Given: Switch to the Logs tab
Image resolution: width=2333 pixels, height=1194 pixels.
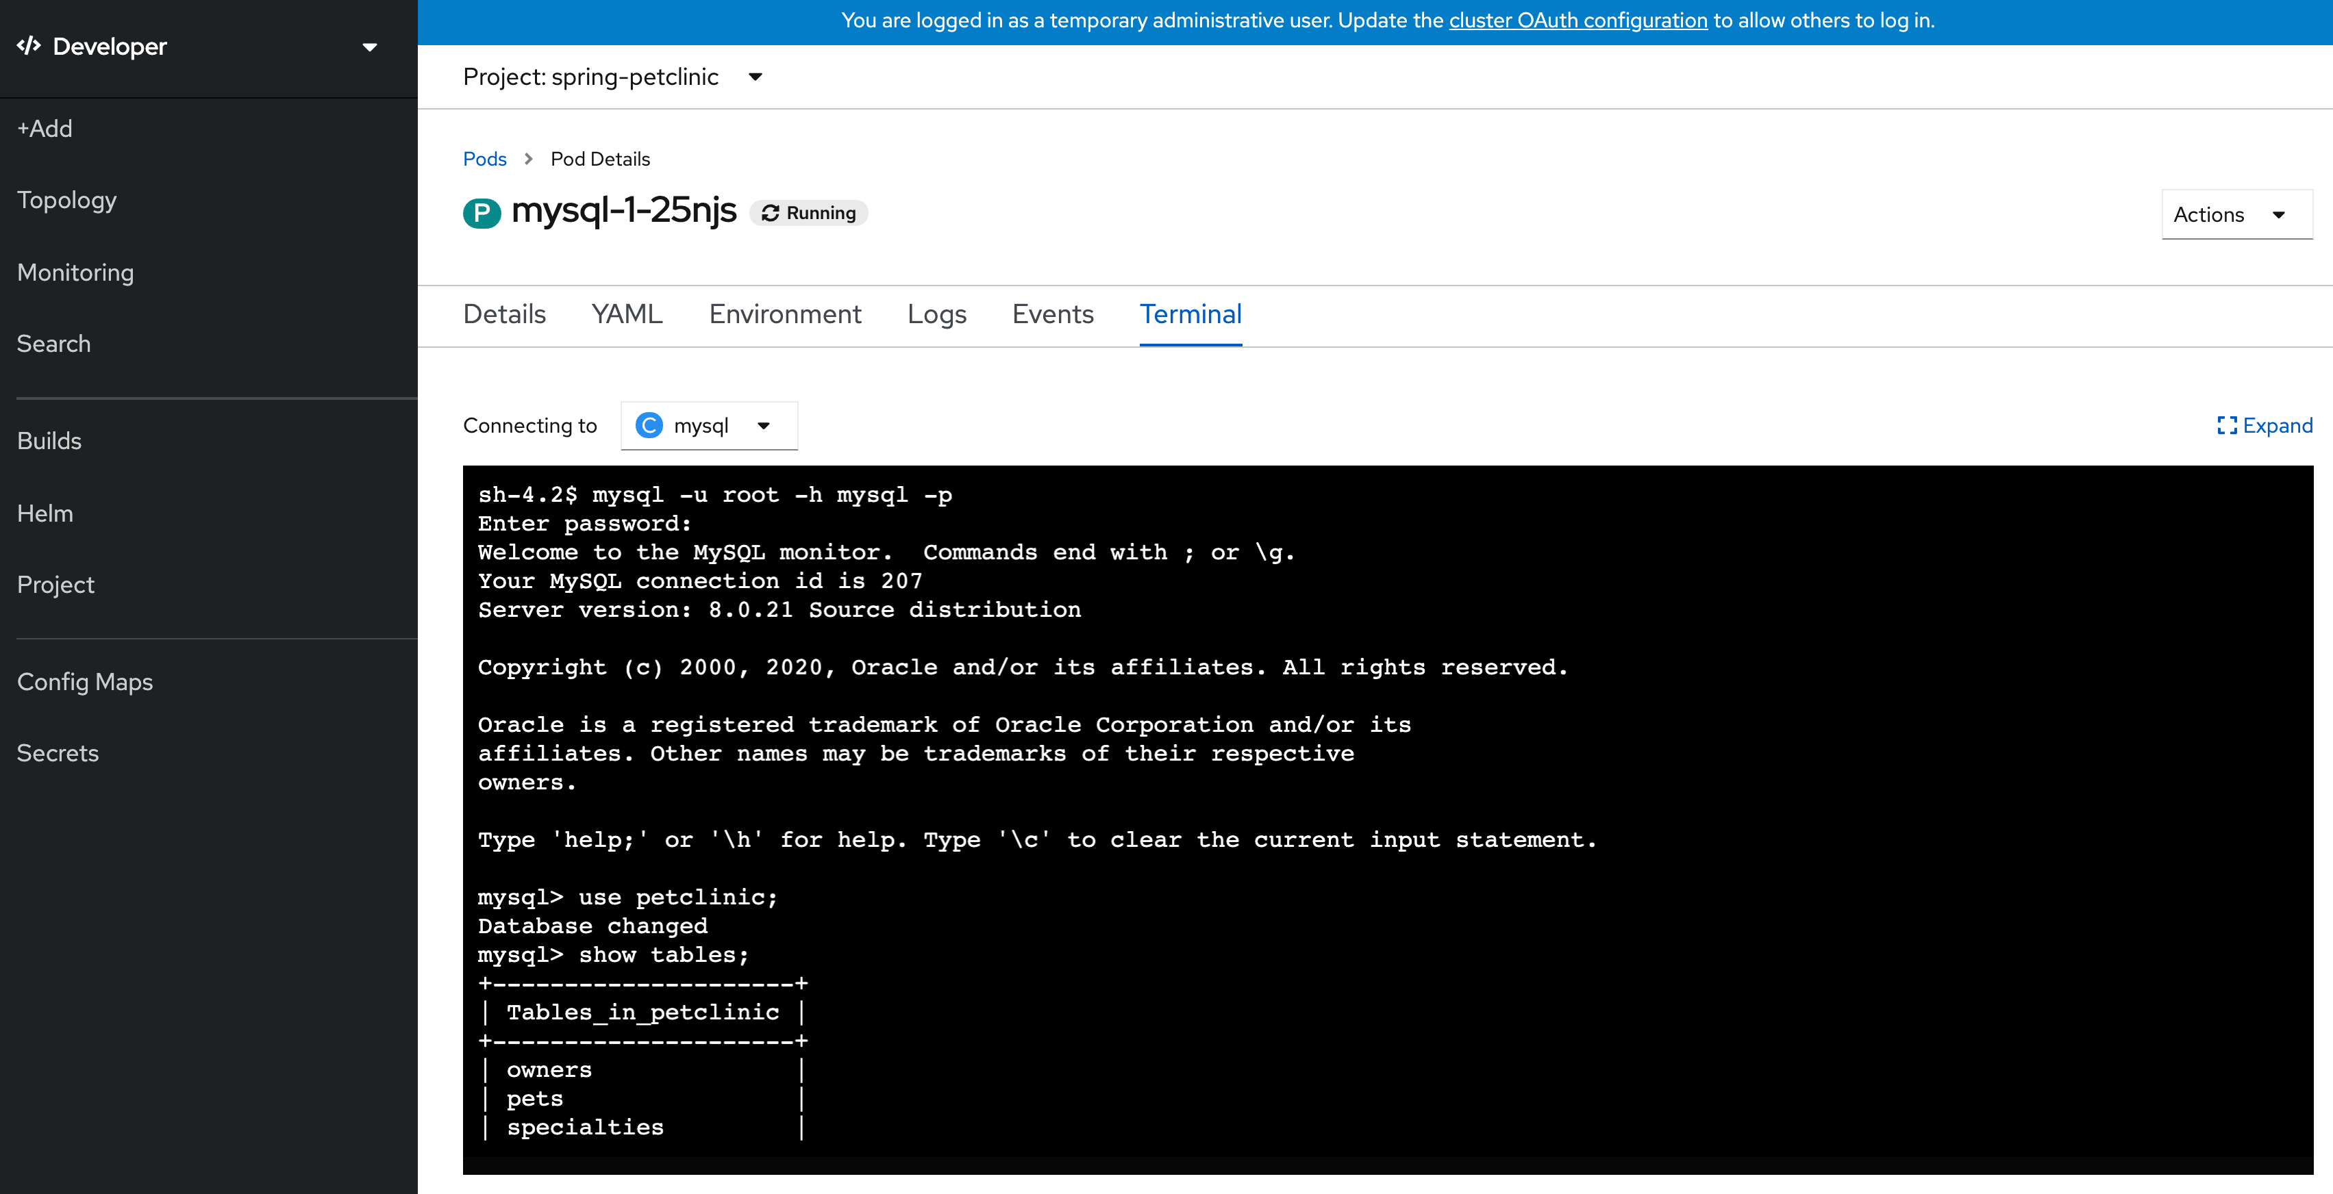Looking at the screenshot, I should [936, 314].
